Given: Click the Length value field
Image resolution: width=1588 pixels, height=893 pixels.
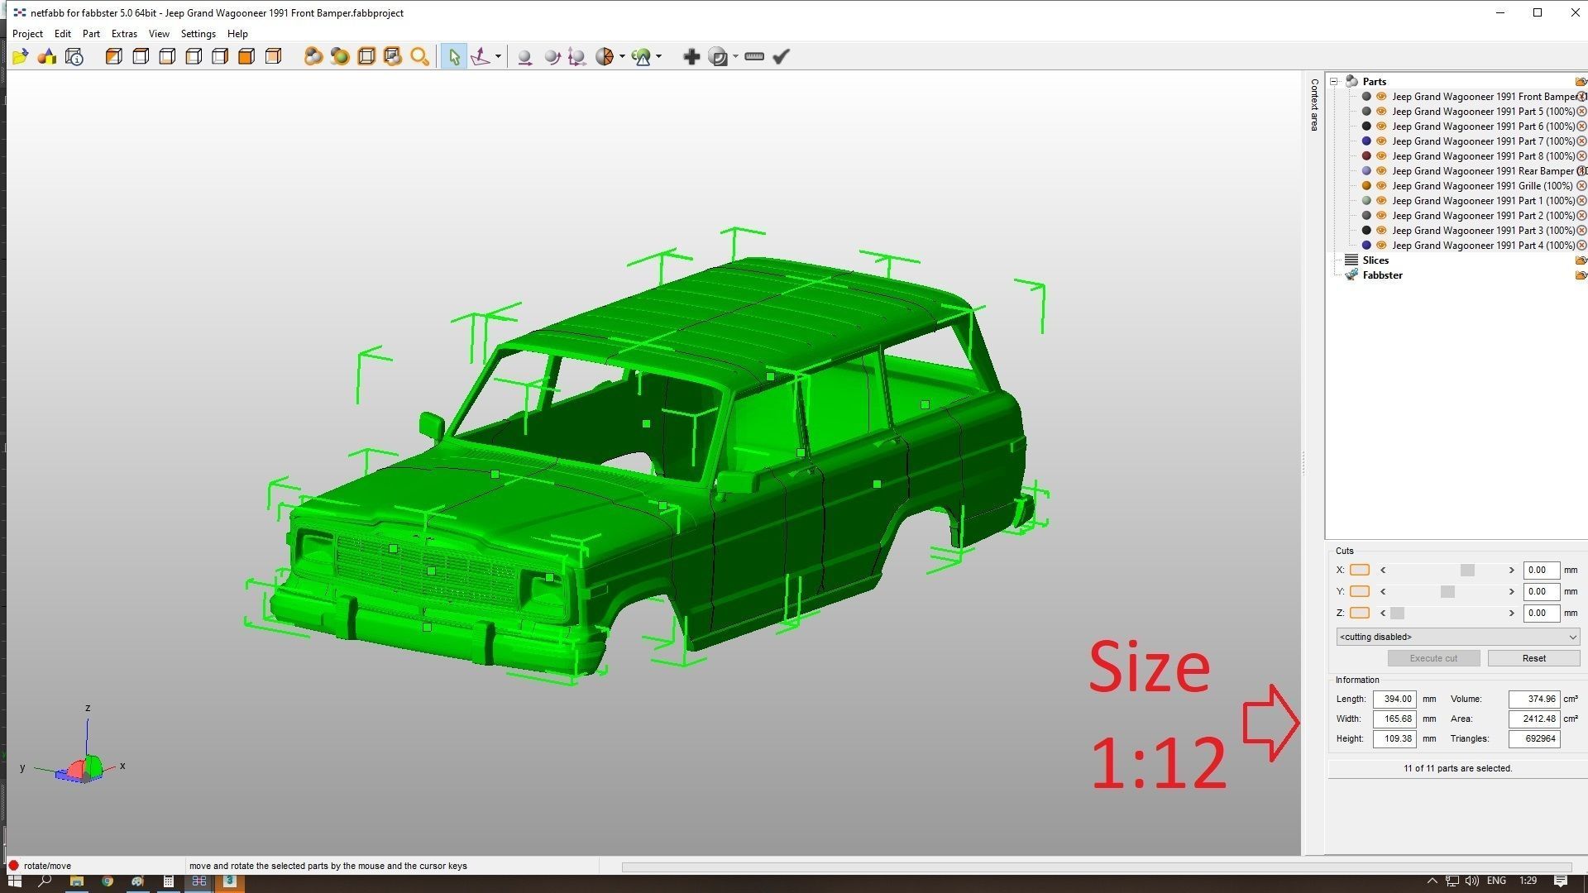Looking at the screenshot, I should point(1394,699).
